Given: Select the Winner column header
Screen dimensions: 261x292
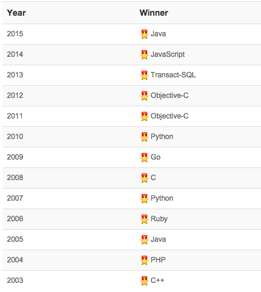Looking at the screenshot, I should coord(154,13).
